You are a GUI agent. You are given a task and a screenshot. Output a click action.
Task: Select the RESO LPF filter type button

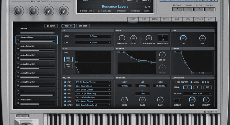click(68, 59)
